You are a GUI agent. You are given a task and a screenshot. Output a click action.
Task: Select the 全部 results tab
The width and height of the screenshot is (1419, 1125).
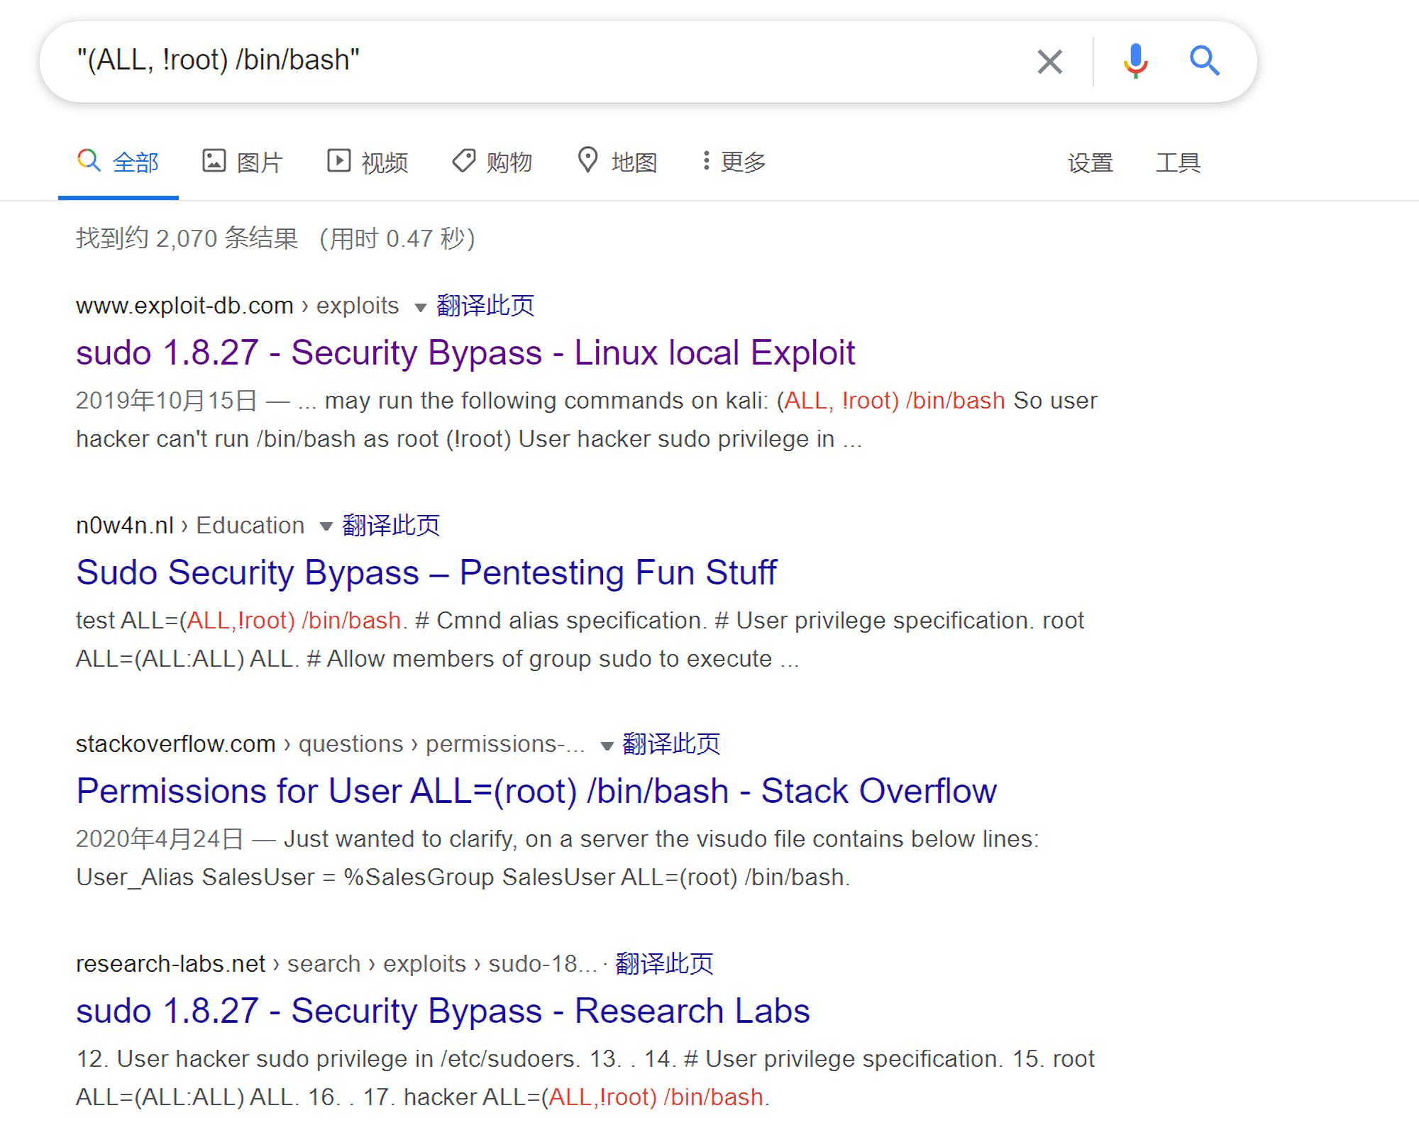[x=118, y=162]
